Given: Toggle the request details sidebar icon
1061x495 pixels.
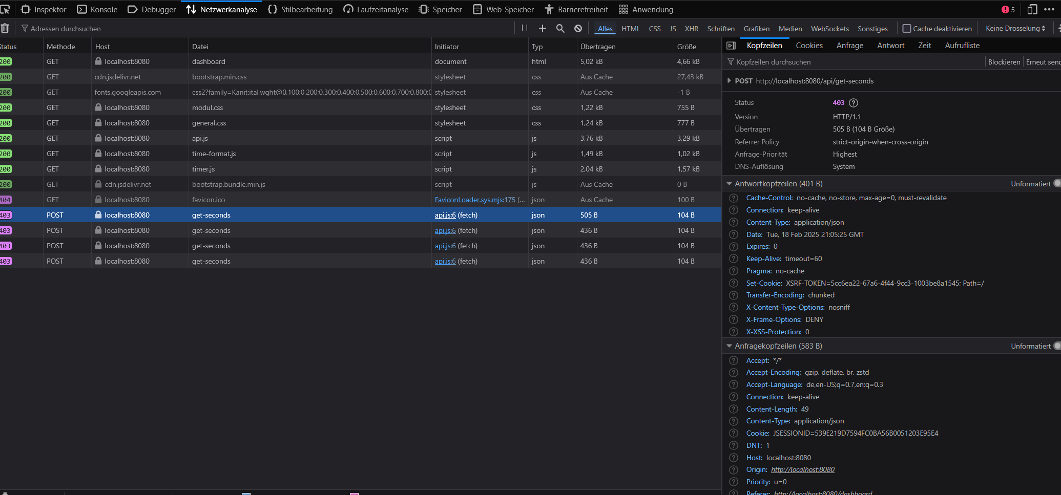Looking at the screenshot, I should click(731, 46).
